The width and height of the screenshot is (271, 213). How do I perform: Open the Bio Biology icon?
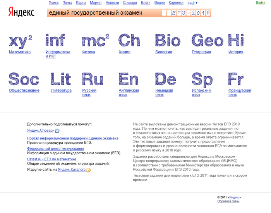(x=168, y=40)
